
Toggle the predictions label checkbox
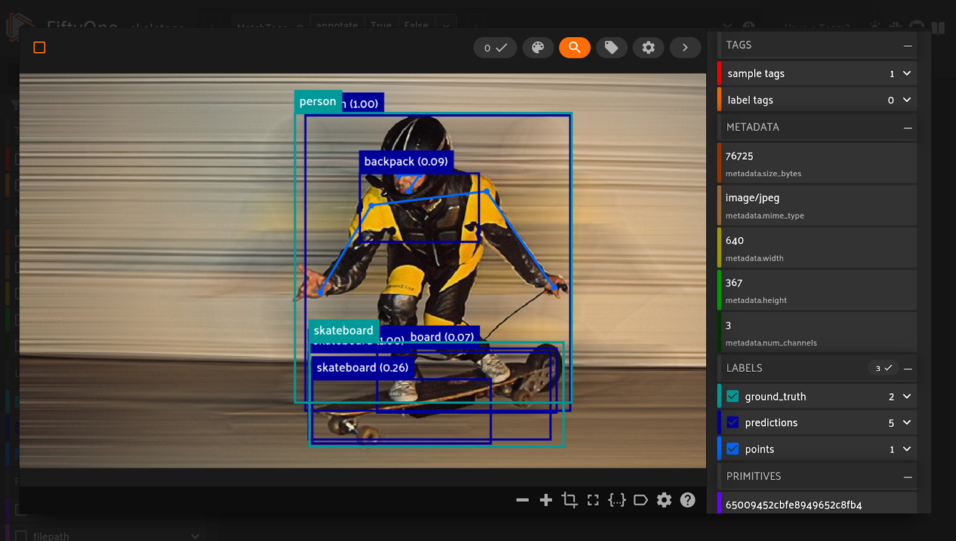[733, 423]
